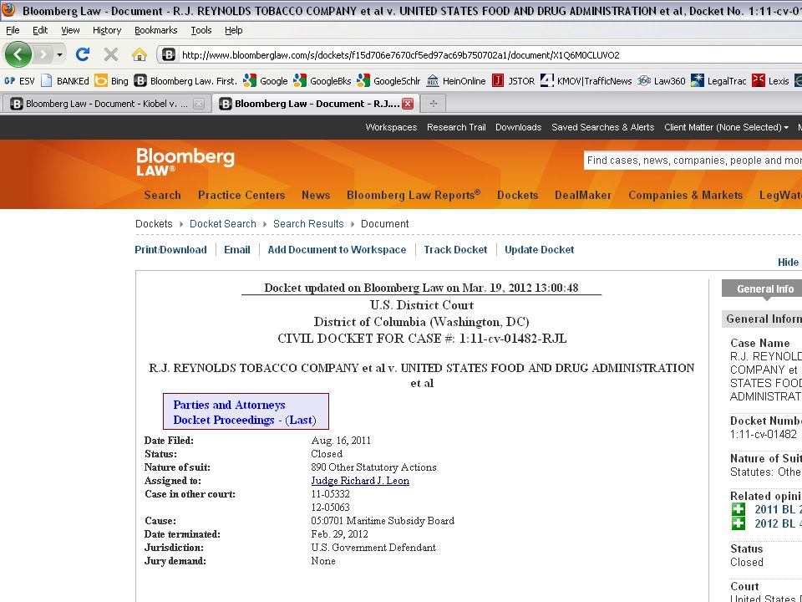
Task: Open the Bloomberg Law. First. bookmark
Action: [185, 81]
